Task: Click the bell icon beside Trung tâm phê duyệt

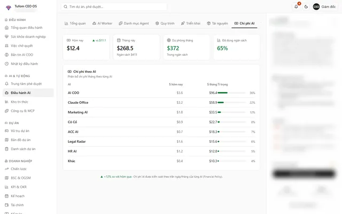Action: (x=6, y=84)
